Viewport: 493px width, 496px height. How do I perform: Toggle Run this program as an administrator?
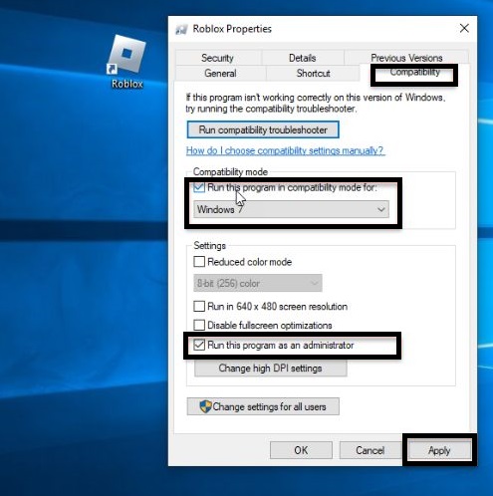199,346
